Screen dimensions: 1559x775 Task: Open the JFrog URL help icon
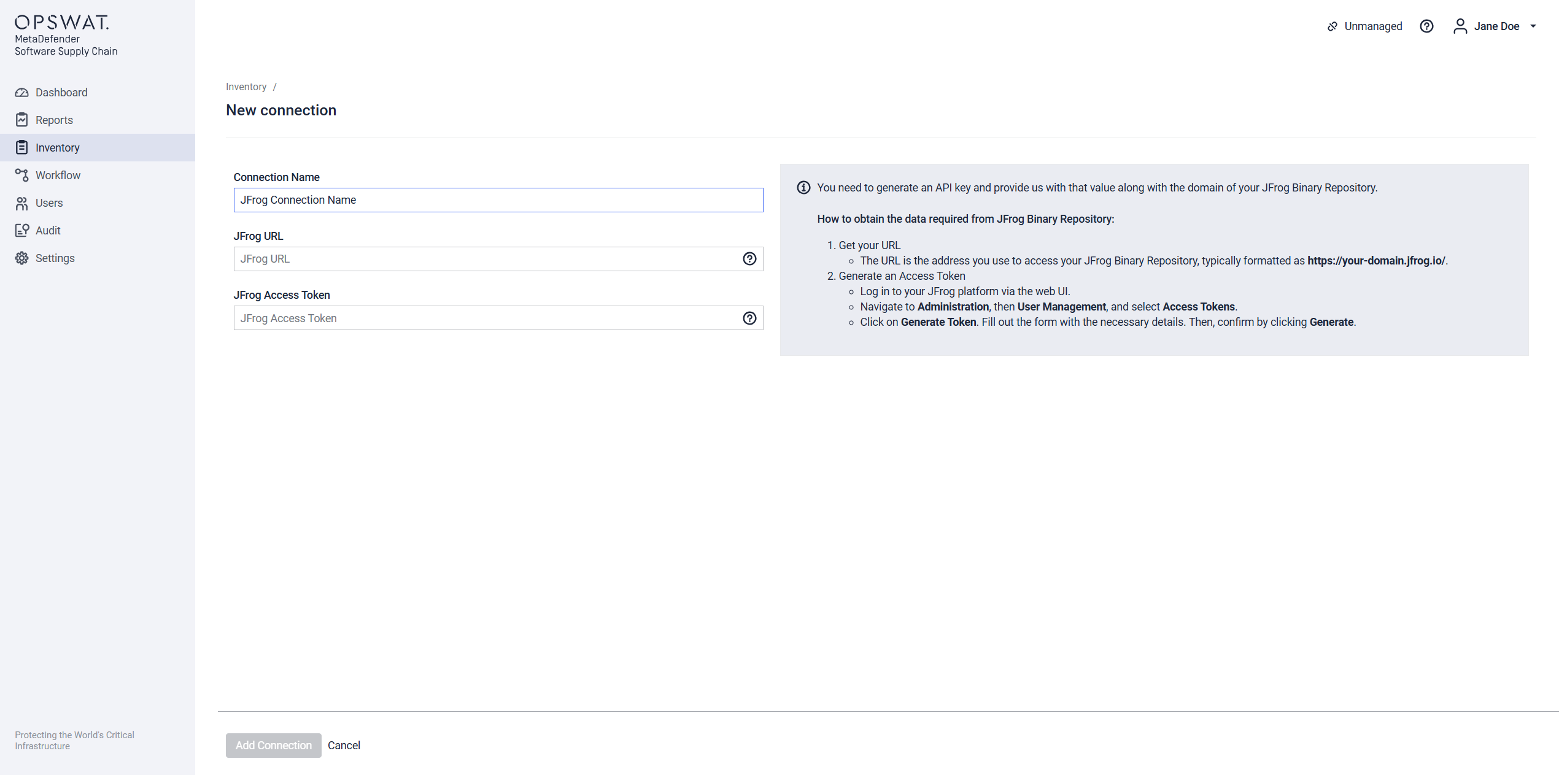(749, 259)
